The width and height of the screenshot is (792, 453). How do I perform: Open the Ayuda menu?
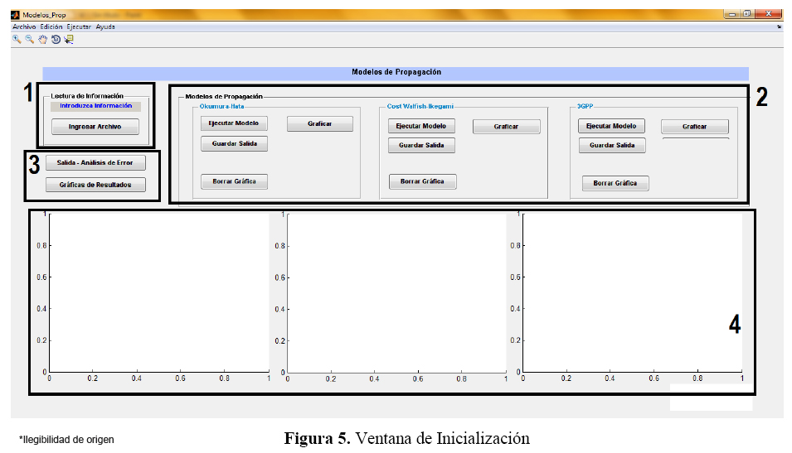click(x=105, y=27)
